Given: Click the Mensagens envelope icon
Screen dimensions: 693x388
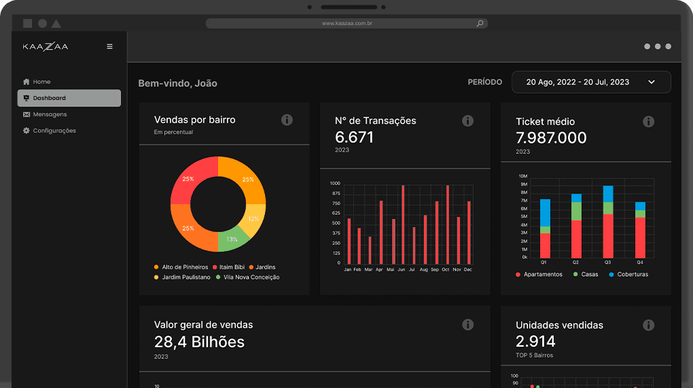Looking at the screenshot, I should [x=26, y=115].
